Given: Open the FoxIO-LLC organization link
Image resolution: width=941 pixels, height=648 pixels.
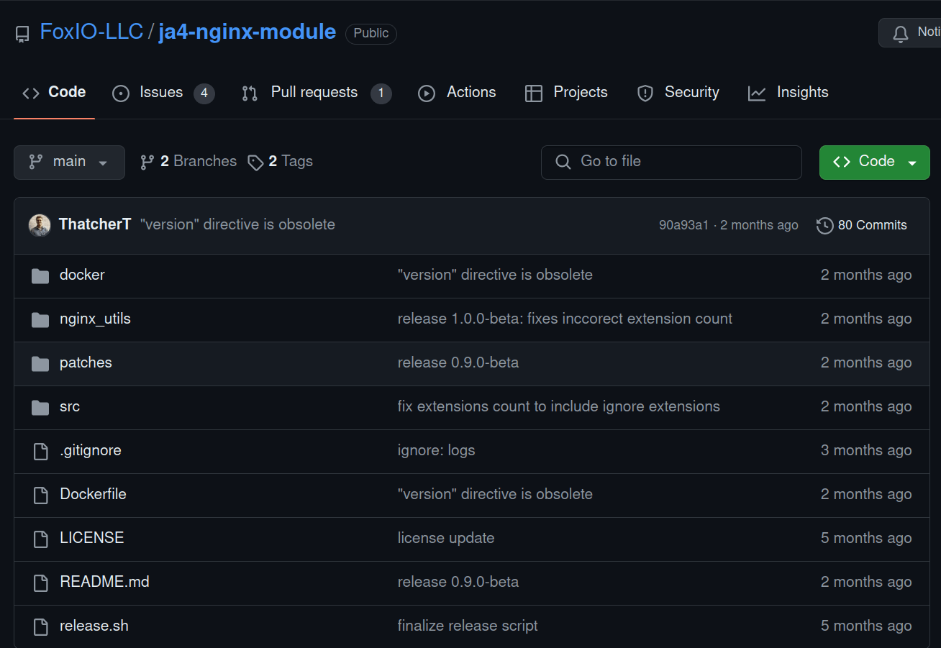Looking at the screenshot, I should point(91,32).
